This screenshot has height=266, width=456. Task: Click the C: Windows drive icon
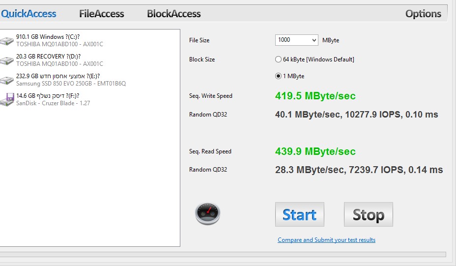coord(7,41)
